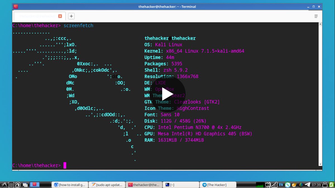Click the 'Packages: 5395' line
Image resolution: width=335 pixels, height=188 pixels.
pos(163,64)
